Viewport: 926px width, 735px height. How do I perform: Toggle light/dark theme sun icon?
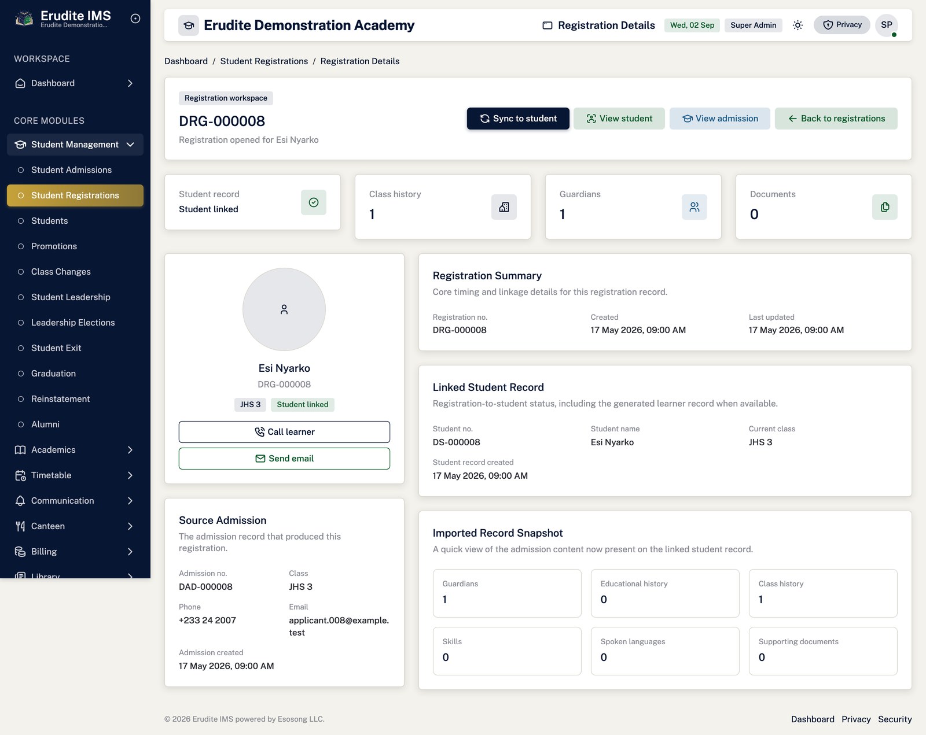(798, 25)
